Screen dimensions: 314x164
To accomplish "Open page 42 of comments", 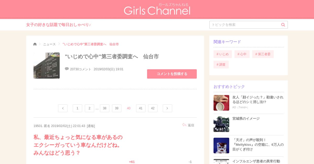I will click(x=153, y=108).
